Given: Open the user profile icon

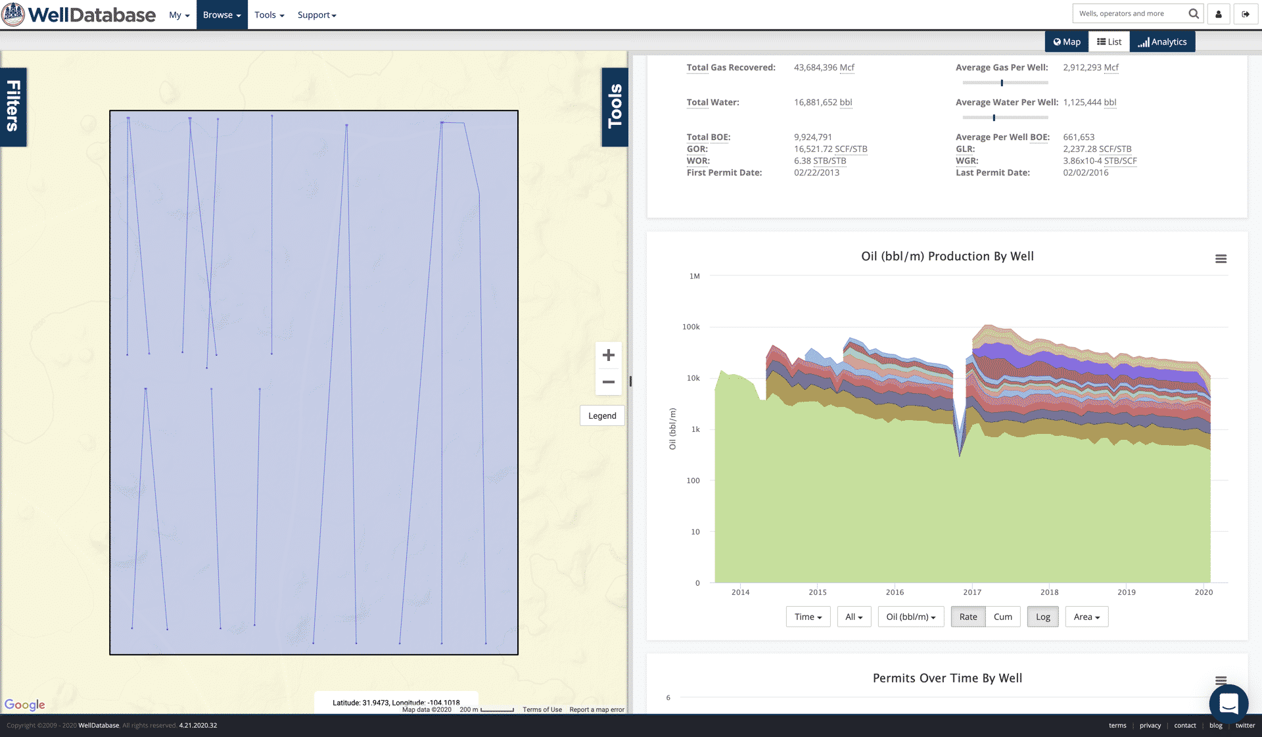Looking at the screenshot, I should pyautogui.click(x=1219, y=14).
